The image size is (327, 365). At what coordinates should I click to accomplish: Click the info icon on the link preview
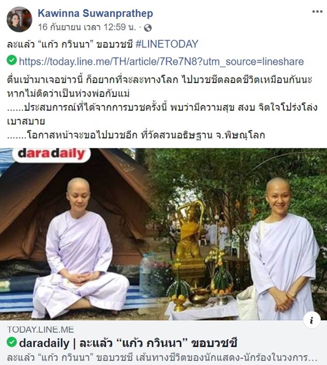312,321
